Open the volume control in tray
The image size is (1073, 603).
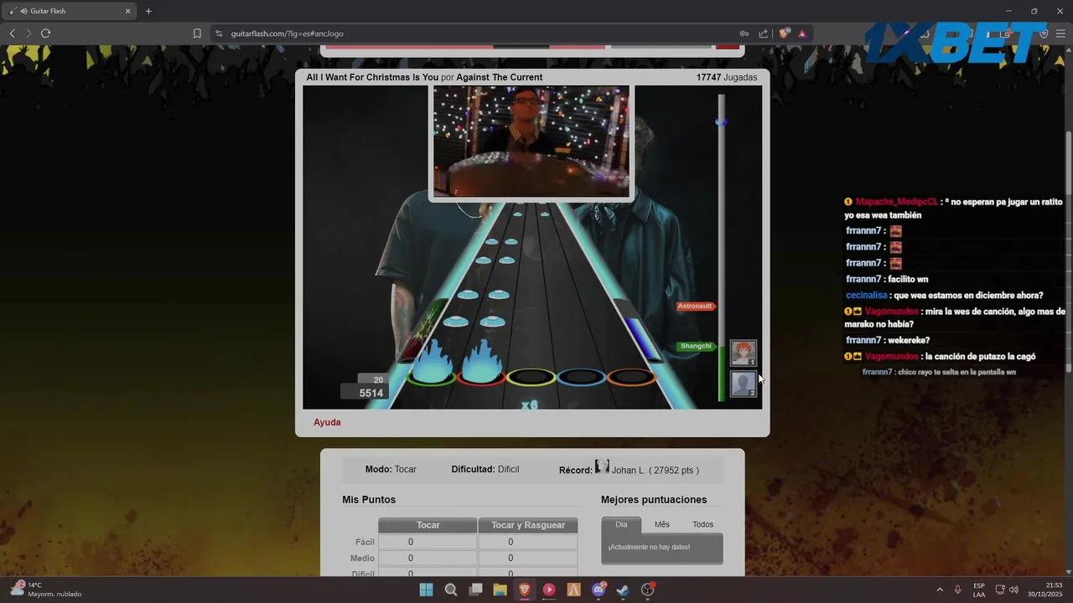pos(1014,590)
